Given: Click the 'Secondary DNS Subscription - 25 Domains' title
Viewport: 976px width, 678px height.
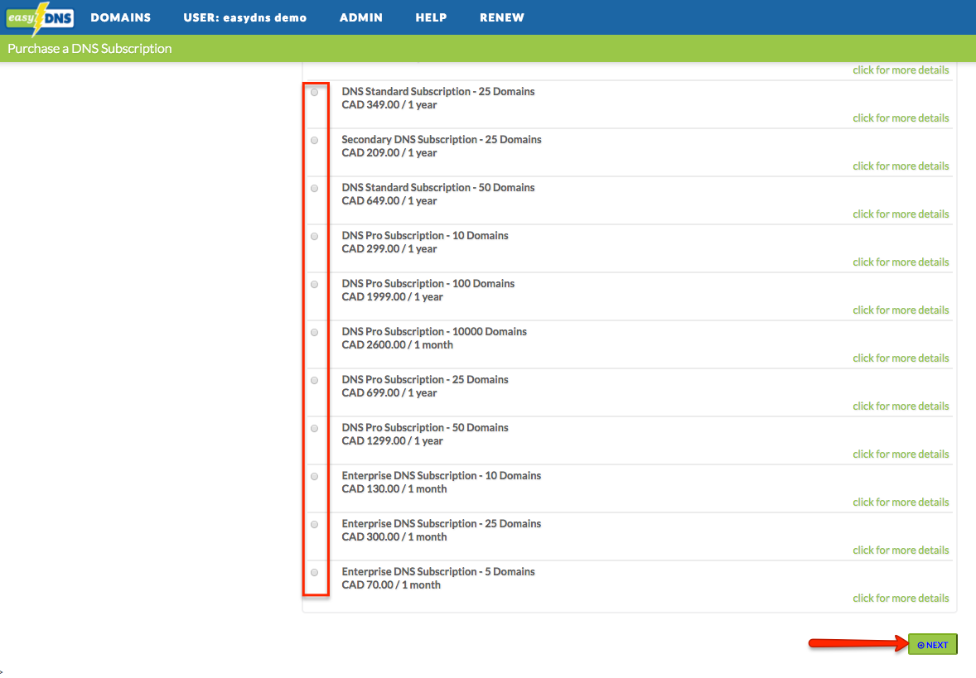Looking at the screenshot, I should pyautogui.click(x=442, y=139).
